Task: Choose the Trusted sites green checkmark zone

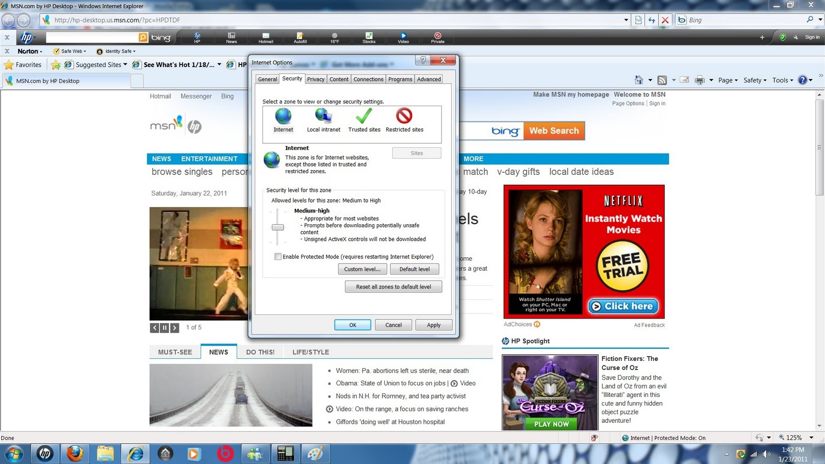Action: click(x=364, y=116)
